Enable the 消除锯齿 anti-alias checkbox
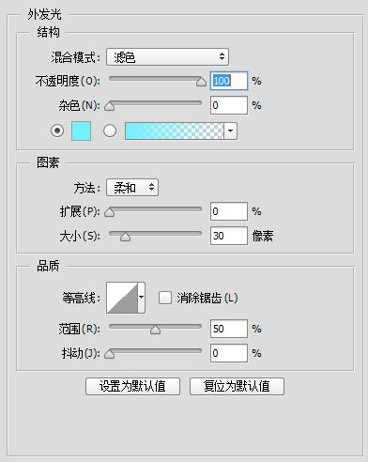368x462 pixels. [x=165, y=298]
